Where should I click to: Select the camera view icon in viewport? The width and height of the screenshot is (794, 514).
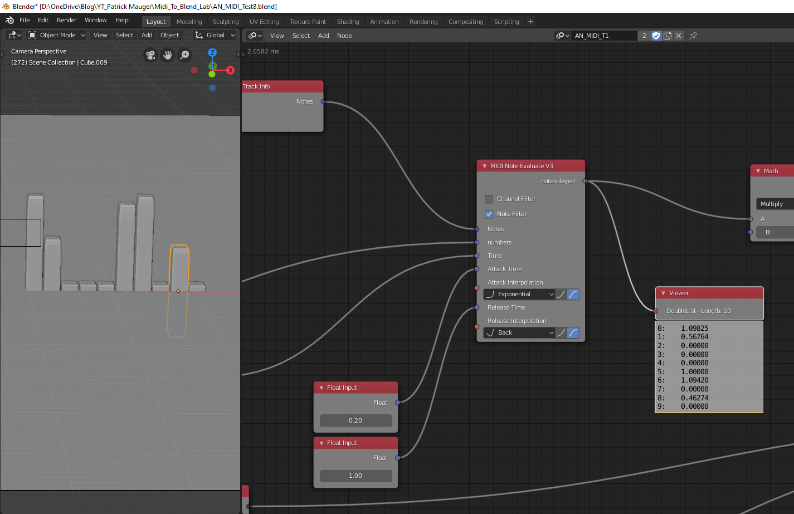coord(149,55)
